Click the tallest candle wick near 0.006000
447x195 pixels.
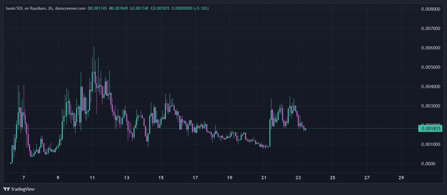coord(94,63)
